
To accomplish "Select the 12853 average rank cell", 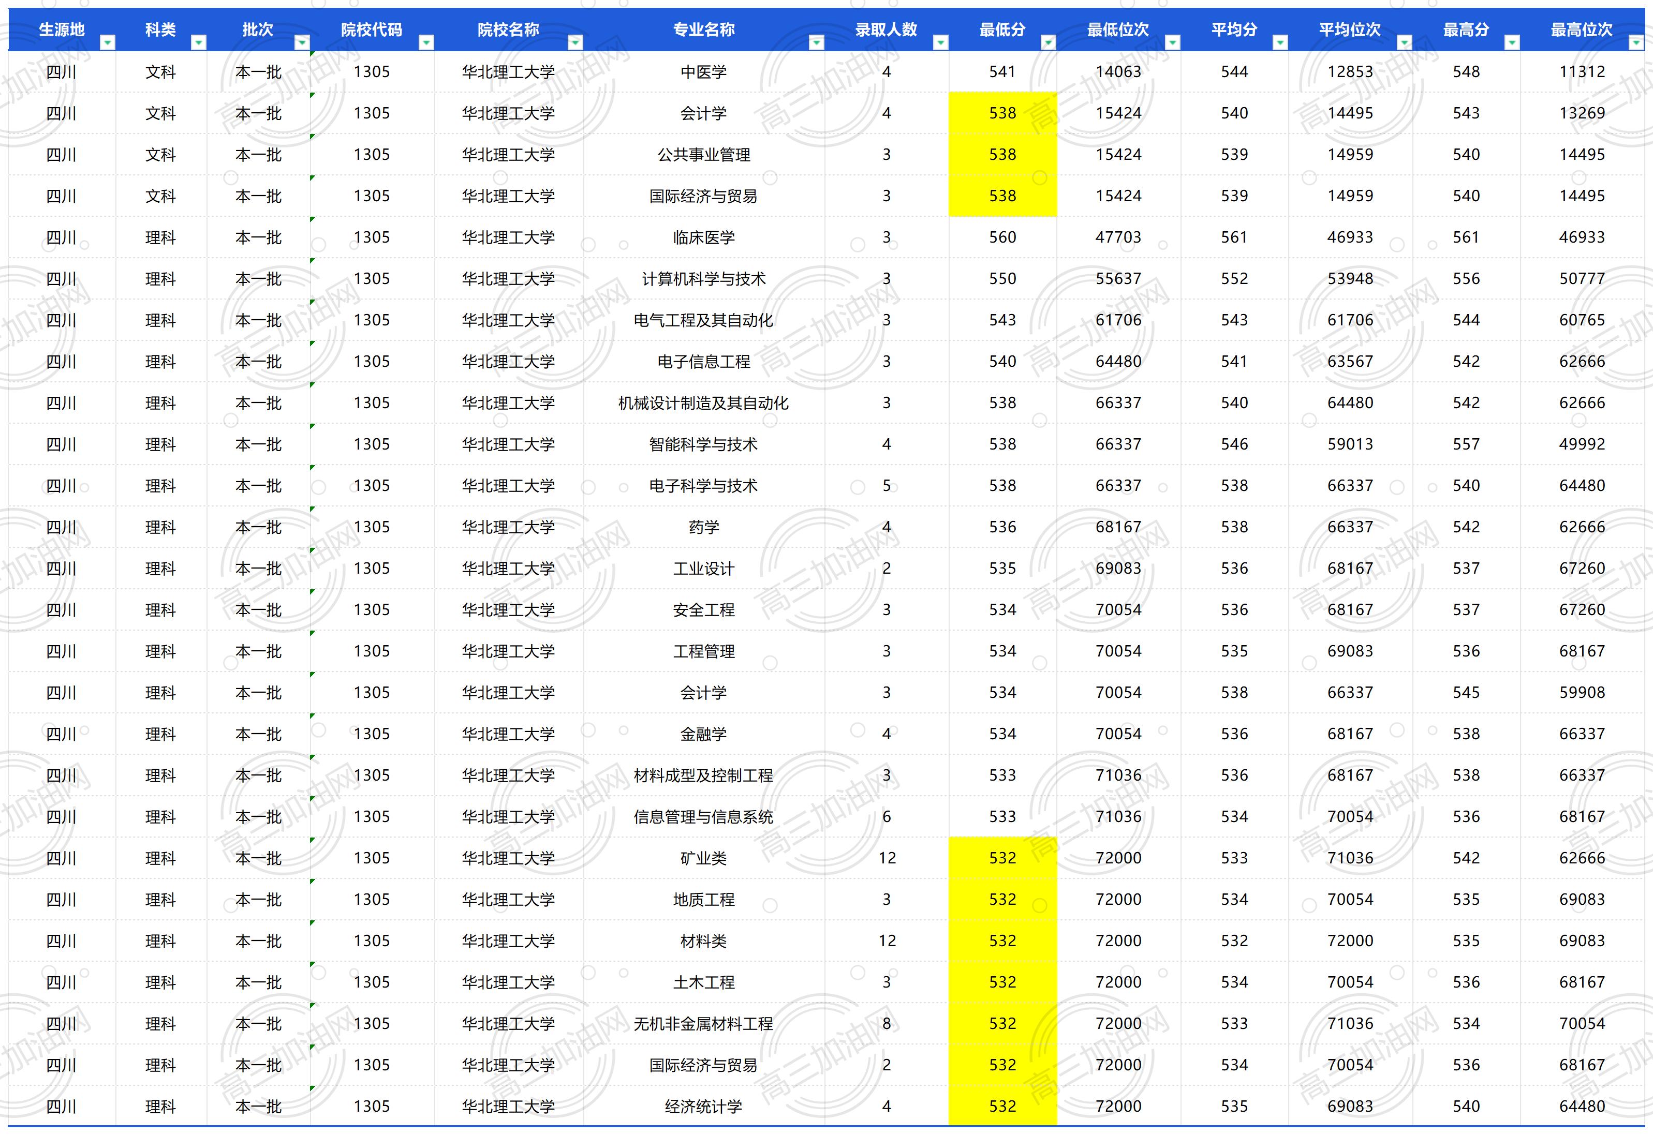I will (1350, 72).
